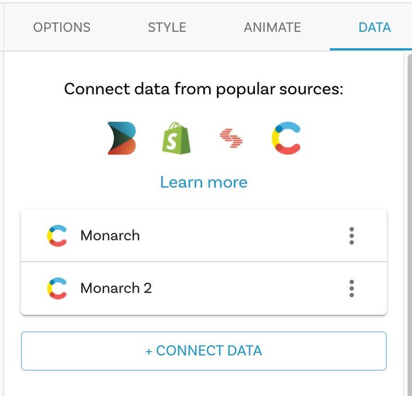The height and width of the screenshot is (396, 412).
Task: Click the Contentful icon beside Monarch 2
Action: [57, 288]
